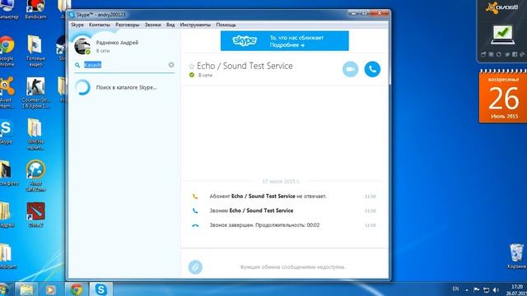Select the Skype desktop shortcut
Image resolution: width=527 pixels, height=296 pixels.
pyautogui.click(x=6, y=132)
